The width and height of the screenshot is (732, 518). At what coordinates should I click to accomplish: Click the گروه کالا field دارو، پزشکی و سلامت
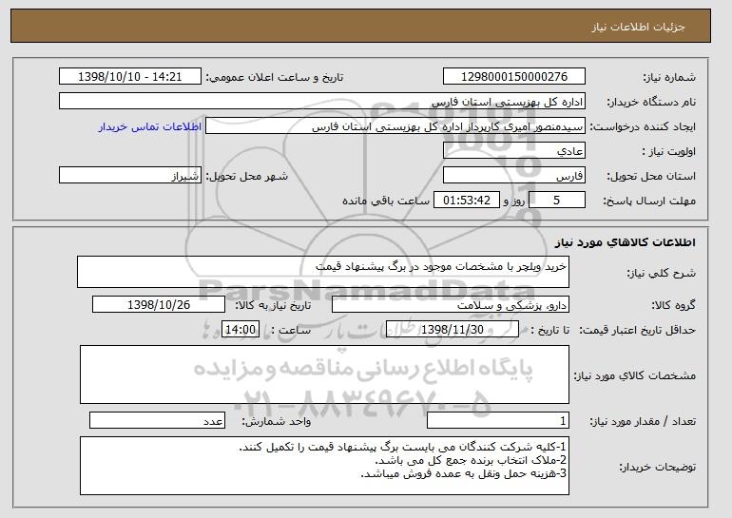450,305
